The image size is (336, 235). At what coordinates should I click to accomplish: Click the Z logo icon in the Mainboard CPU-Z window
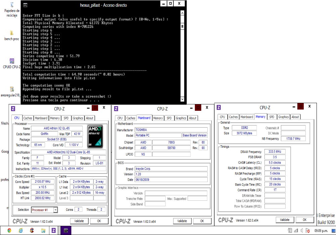(116, 108)
